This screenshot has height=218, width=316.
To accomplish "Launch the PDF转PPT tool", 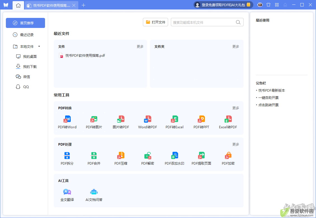I will point(201,122).
